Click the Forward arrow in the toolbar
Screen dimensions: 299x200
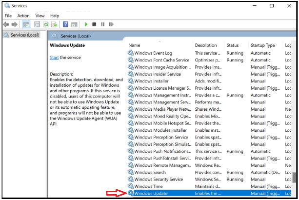click(x=14, y=24)
